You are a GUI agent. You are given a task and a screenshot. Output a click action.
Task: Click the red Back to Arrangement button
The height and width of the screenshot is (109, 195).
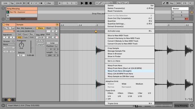[x=186, y=19]
